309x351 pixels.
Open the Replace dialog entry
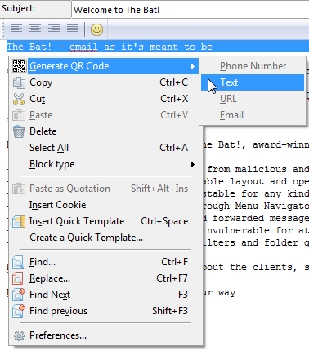point(105,278)
